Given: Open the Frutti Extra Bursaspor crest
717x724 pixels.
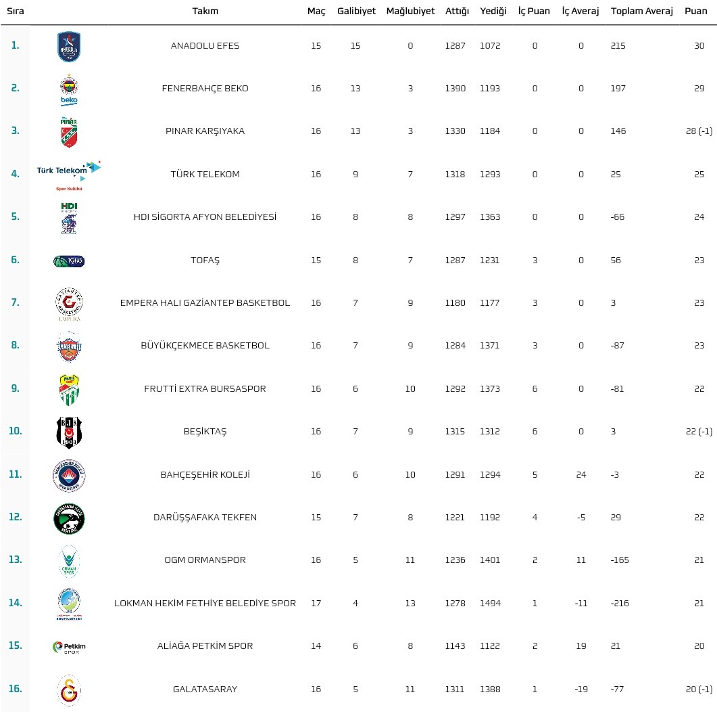Looking at the screenshot, I should (x=69, y=390).
